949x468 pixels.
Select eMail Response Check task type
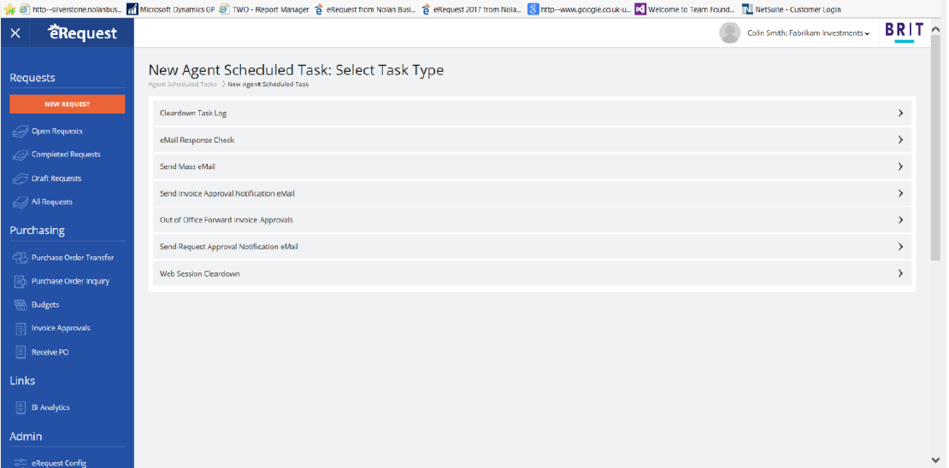pos(197,140)
